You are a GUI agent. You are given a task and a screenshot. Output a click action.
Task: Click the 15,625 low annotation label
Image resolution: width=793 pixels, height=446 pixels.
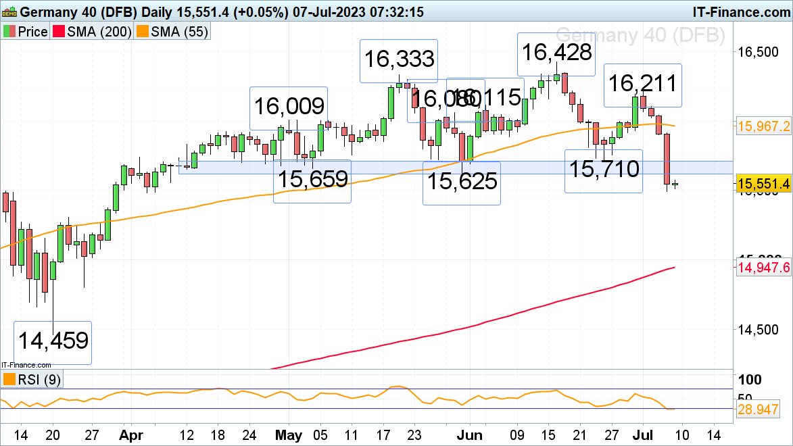pos(462,182)
